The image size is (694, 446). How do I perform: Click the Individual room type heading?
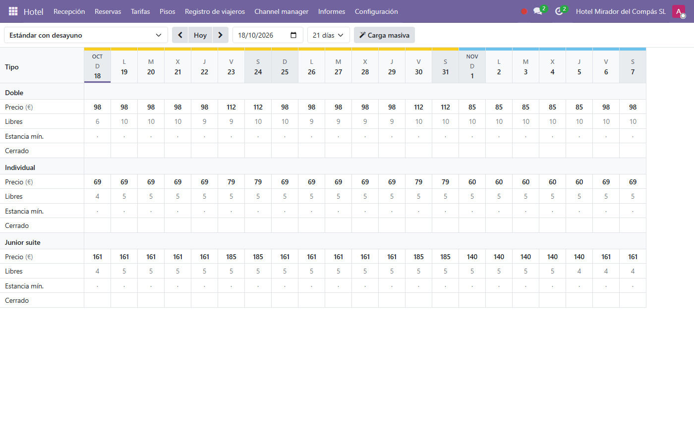pos(20,167)
